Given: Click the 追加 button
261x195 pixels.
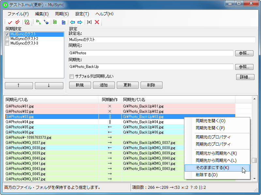Looking at the screenshot, I should pyautogui.click(x=104, y=85).
